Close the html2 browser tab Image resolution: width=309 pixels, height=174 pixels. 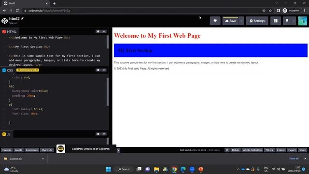point(47,3)
